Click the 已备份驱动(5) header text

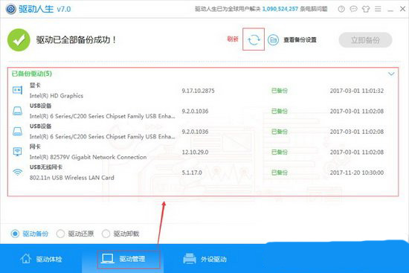(x=31, y=74)
